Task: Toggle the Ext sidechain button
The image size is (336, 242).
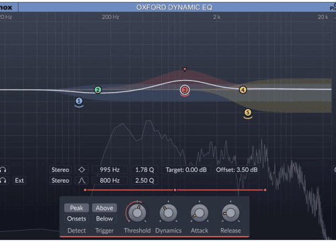Action: (x=19, y=181)
